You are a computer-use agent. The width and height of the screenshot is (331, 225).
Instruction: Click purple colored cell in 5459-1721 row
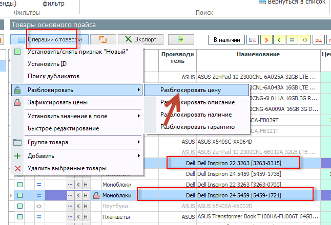(55, 195)
